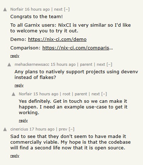Go to parent of mehackernewsacc's comment
143x165 pixels.
(86, 64)
